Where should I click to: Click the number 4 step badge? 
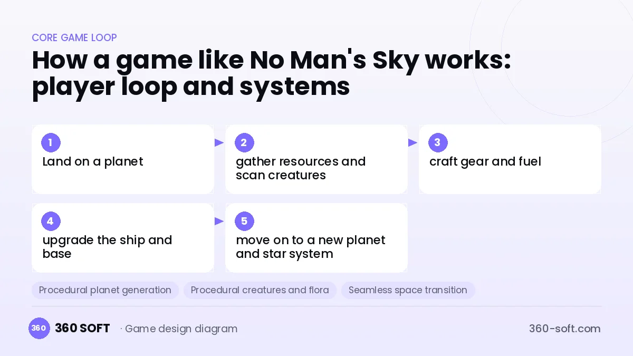point(51,221)
